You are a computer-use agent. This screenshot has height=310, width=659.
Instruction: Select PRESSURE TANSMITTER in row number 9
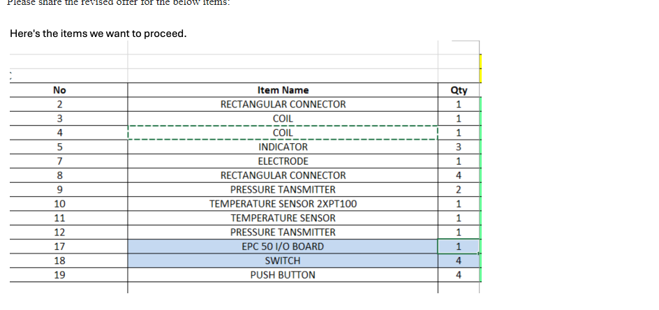click(x=283, y=190)
